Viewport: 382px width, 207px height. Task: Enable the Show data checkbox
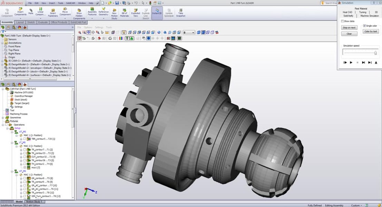(x=342, y=21)
